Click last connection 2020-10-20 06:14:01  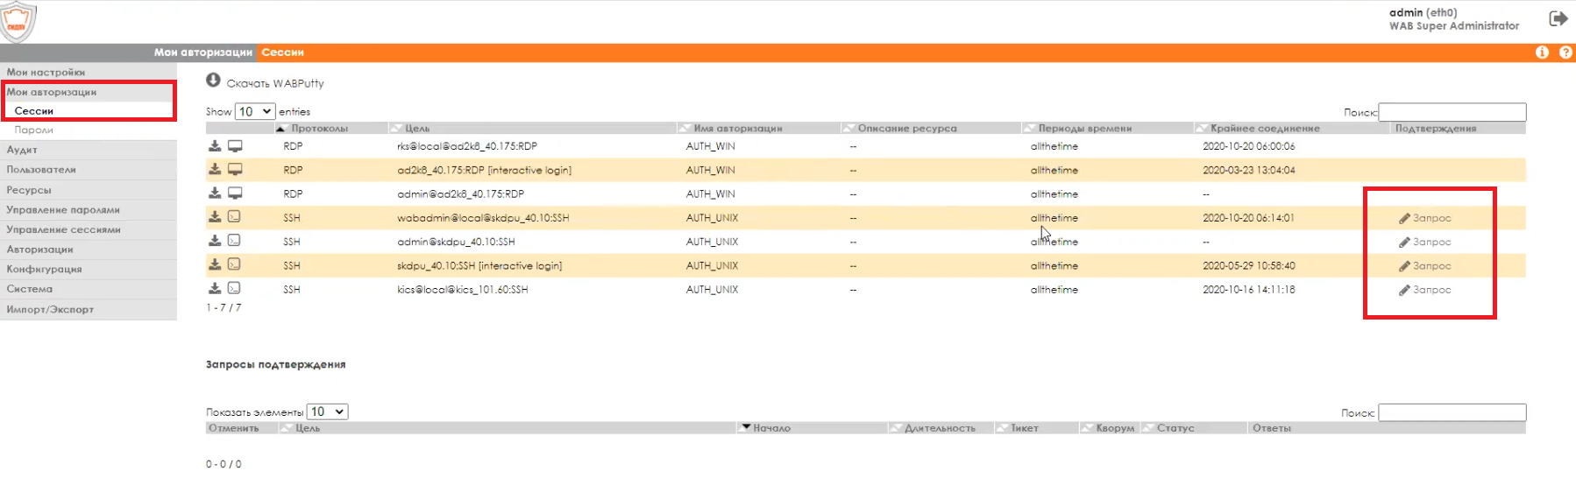(1248, 218)
